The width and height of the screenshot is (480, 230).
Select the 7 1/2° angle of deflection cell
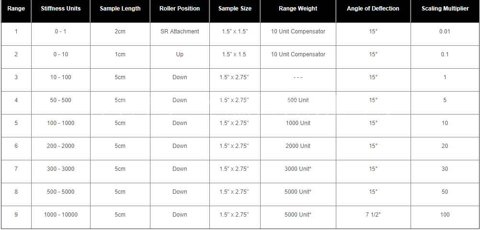click(x=373, y=215)
